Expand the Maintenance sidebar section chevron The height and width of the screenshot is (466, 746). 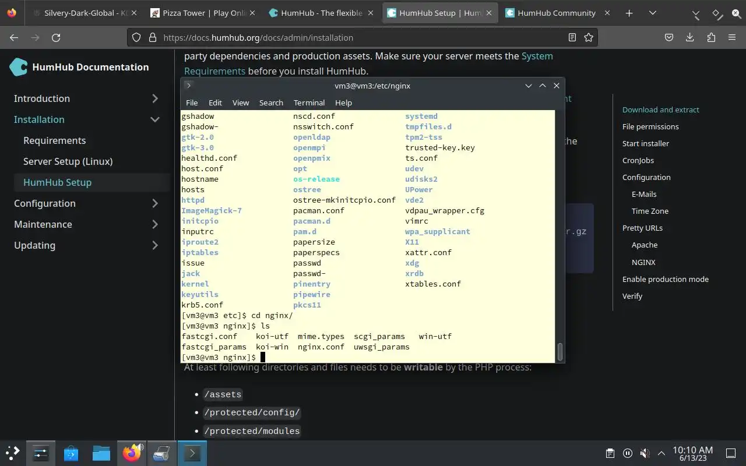[x=155, y=224]
